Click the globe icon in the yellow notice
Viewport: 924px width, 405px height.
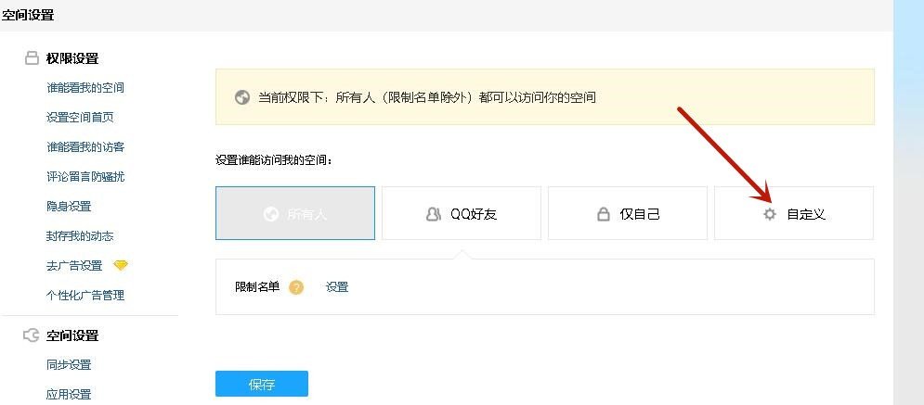coord(242,97)
